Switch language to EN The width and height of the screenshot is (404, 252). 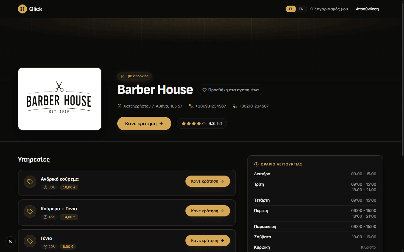[x=301, y=9]
